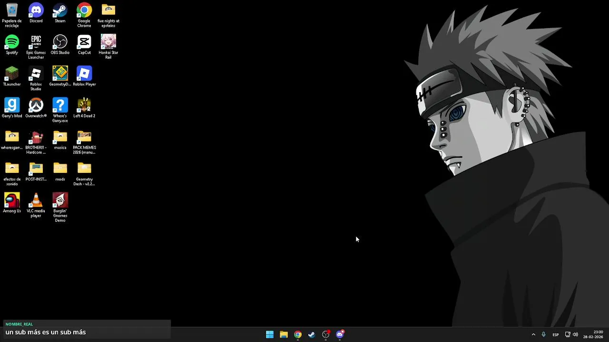Select the Spotify desktop shortcut
The image size is (609, 342).
(12, 45)
